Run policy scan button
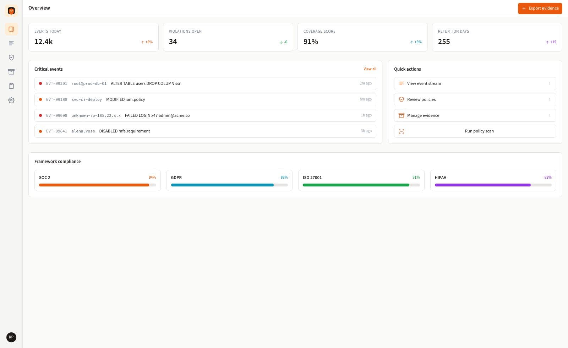 click(x=475, y=131)
